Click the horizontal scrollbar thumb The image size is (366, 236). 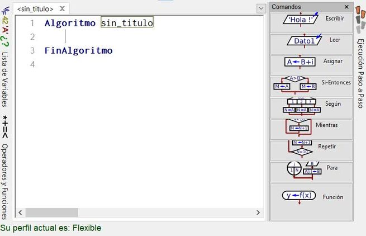point(52,213)
